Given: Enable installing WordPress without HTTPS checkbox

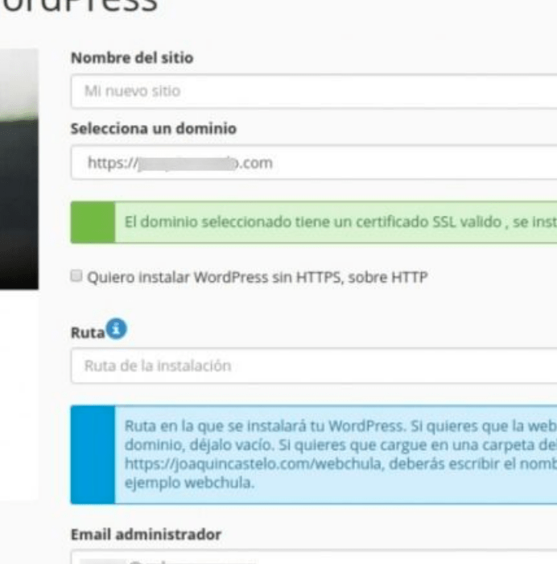Looking at the screenshot, I should (x=76, y=276).
